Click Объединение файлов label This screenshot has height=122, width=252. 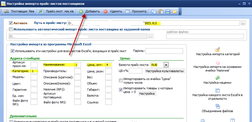[x=217, y=111]
